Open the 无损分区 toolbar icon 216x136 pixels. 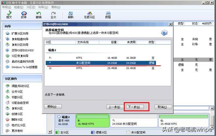click(89, 15)
